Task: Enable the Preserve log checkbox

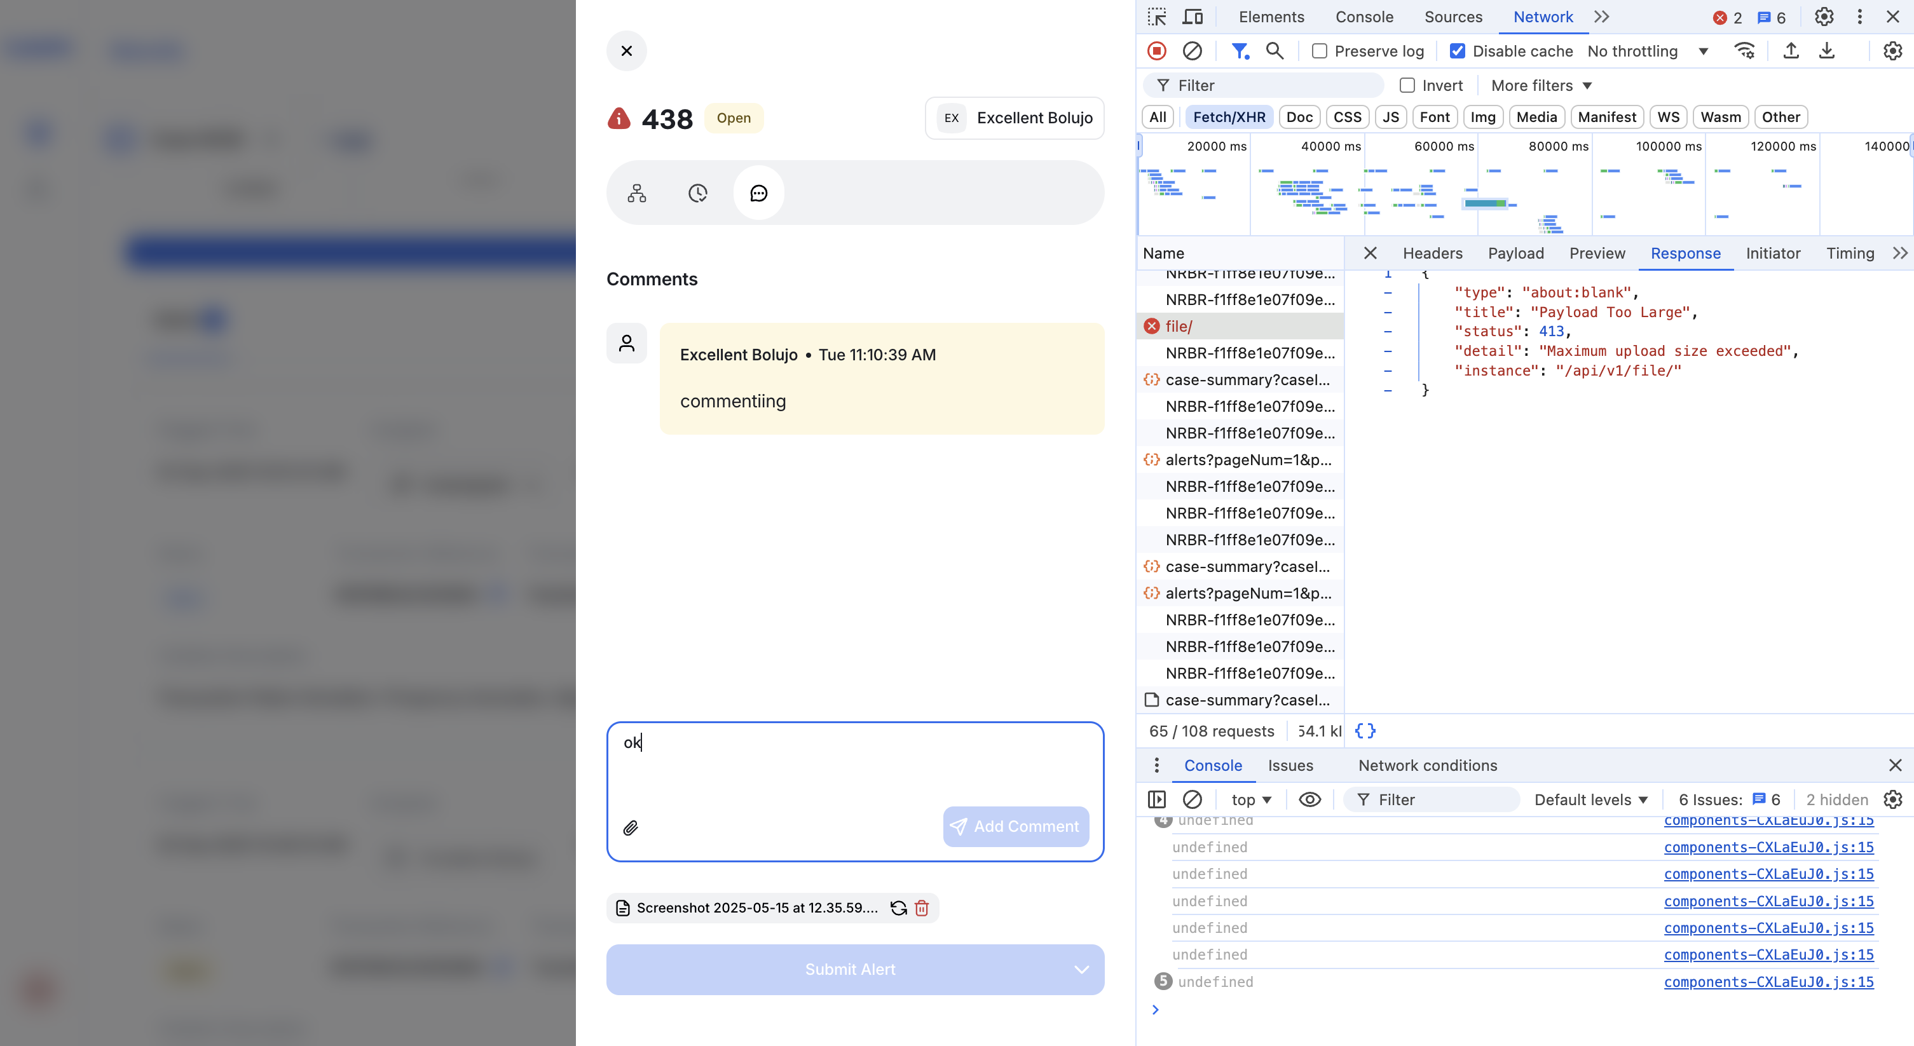Action: tap(1320, 50)
